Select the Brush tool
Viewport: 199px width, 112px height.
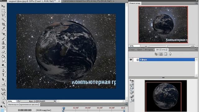pos(3,38)
